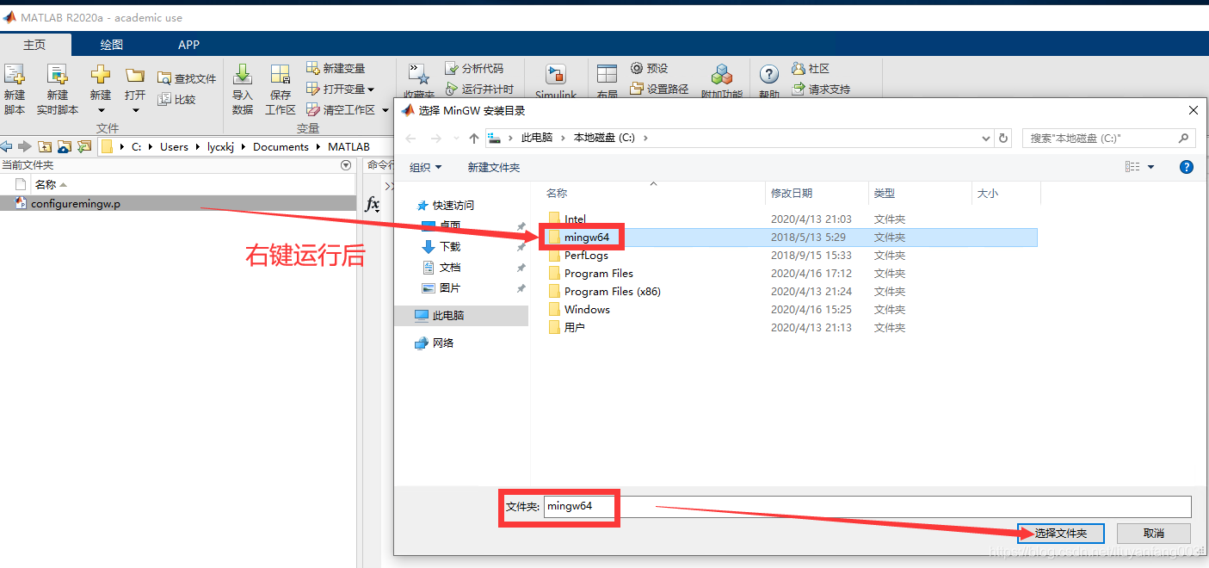Open 预设 (Preferences) from the ribbon
The height and width of the screenshot is (568, 1209).
click(651, 68)
